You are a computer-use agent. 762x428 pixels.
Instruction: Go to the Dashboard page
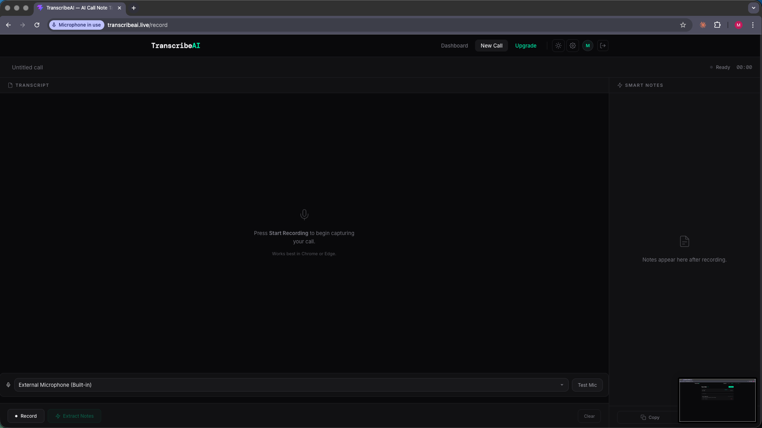(x=454, y=45)
